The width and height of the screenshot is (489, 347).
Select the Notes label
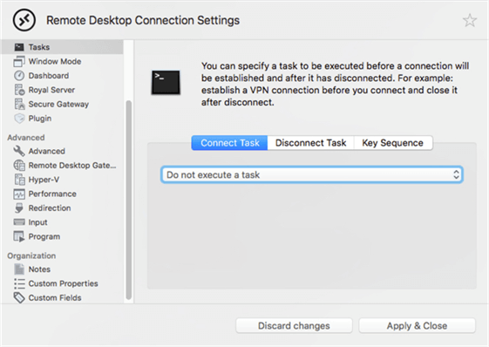click(x=39, y=269)
